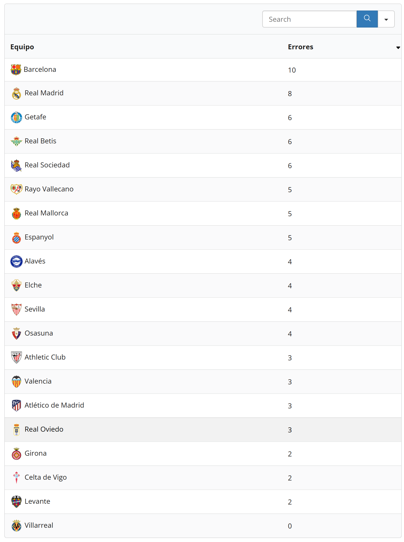Click the Alavés round blue badge
This screenshot has width=404, height=542.
pyautogui.click(x=16, y=261)
